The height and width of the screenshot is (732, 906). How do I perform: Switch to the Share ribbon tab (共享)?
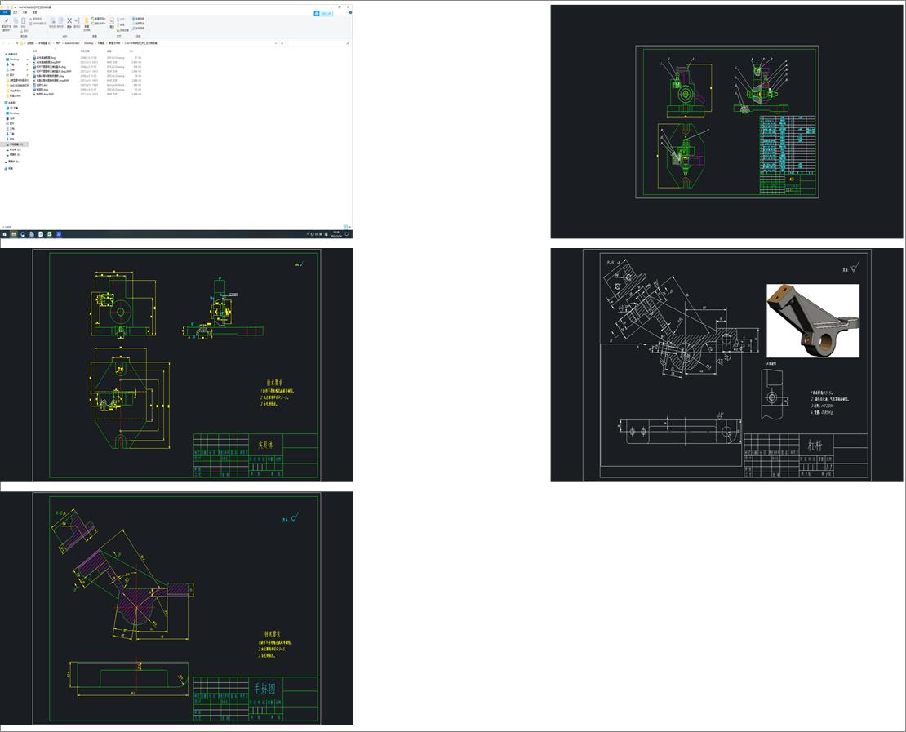(x=24, y=12)
